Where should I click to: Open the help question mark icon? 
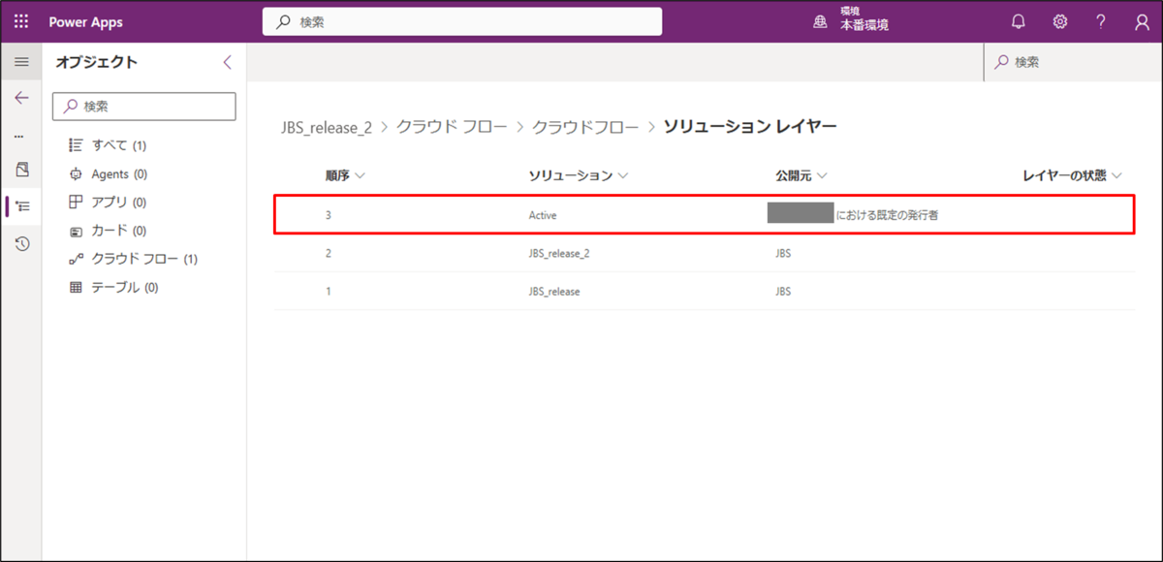pos(1101,21)
